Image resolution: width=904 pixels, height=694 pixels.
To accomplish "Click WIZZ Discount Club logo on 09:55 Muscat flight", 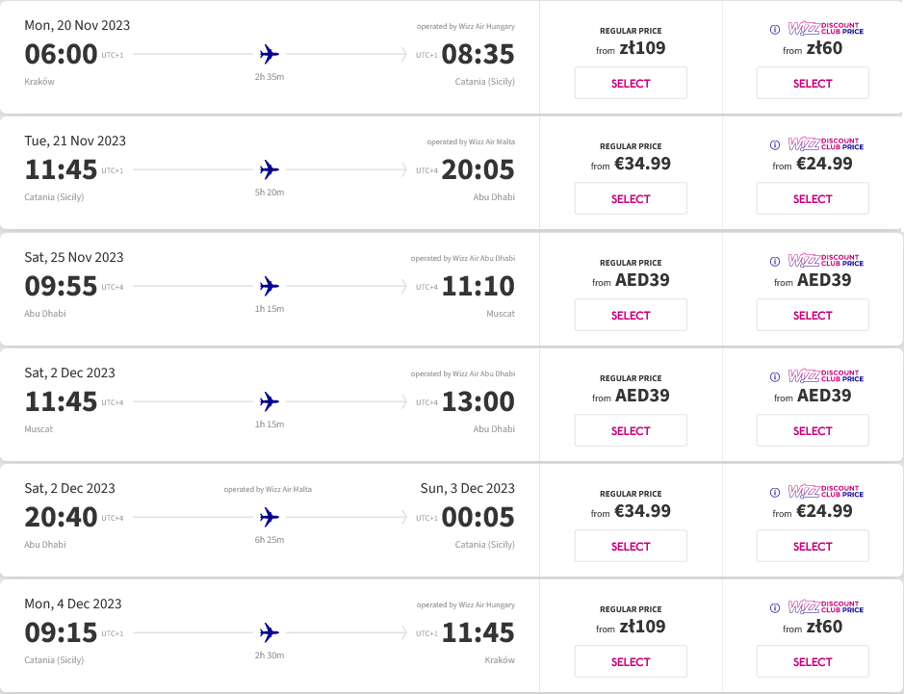I will click(x=826, y=261).
